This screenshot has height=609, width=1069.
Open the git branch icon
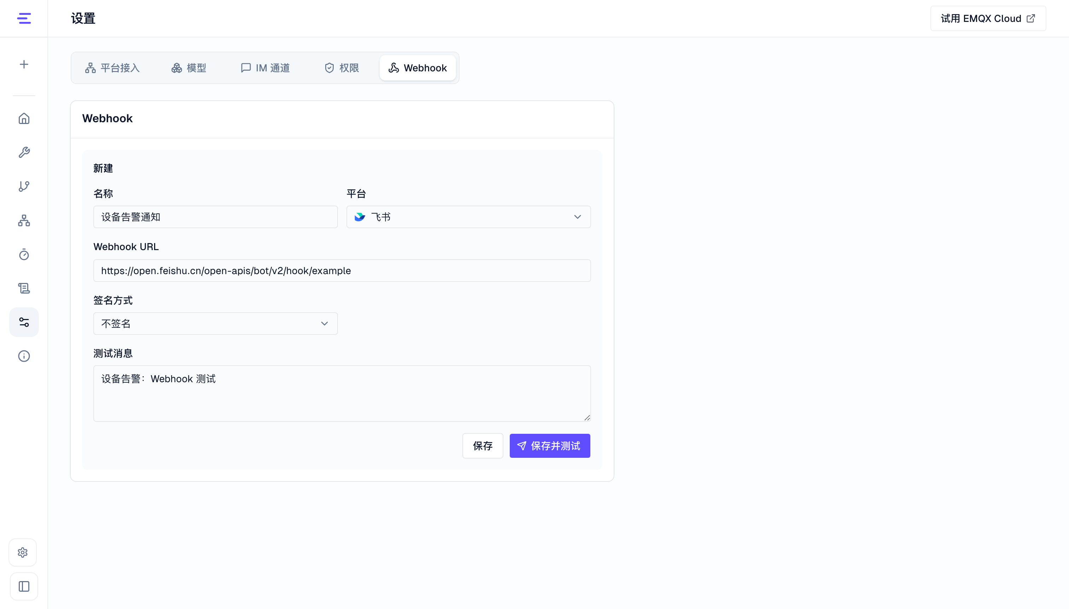24,186
